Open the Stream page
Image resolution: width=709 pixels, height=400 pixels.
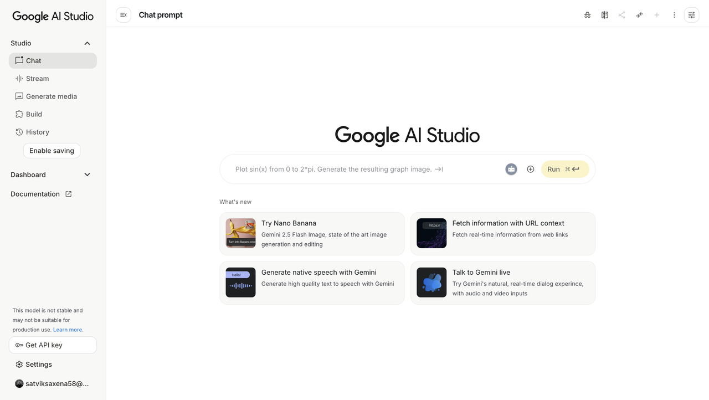pos(53,79)
